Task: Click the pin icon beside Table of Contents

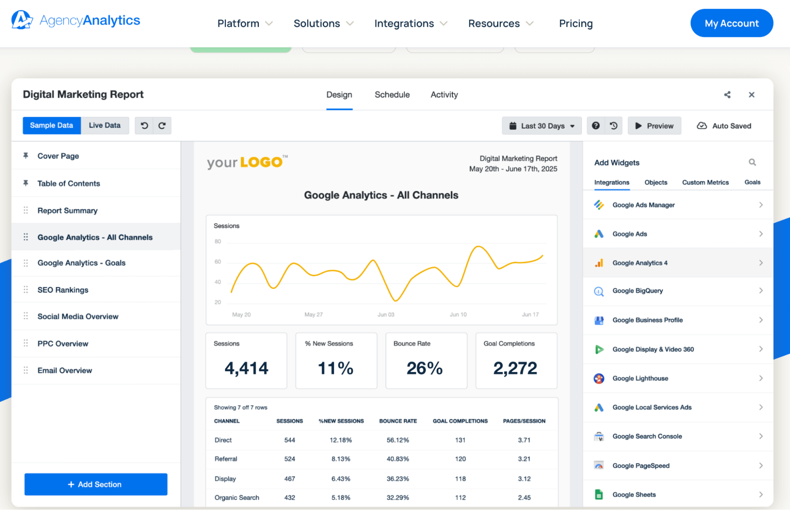Action: click(26, 183)
